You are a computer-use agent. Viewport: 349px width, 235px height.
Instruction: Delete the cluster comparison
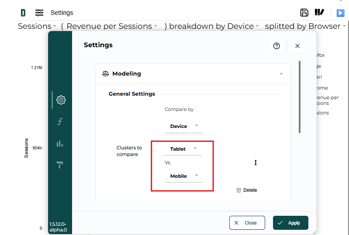coord(246,190)
